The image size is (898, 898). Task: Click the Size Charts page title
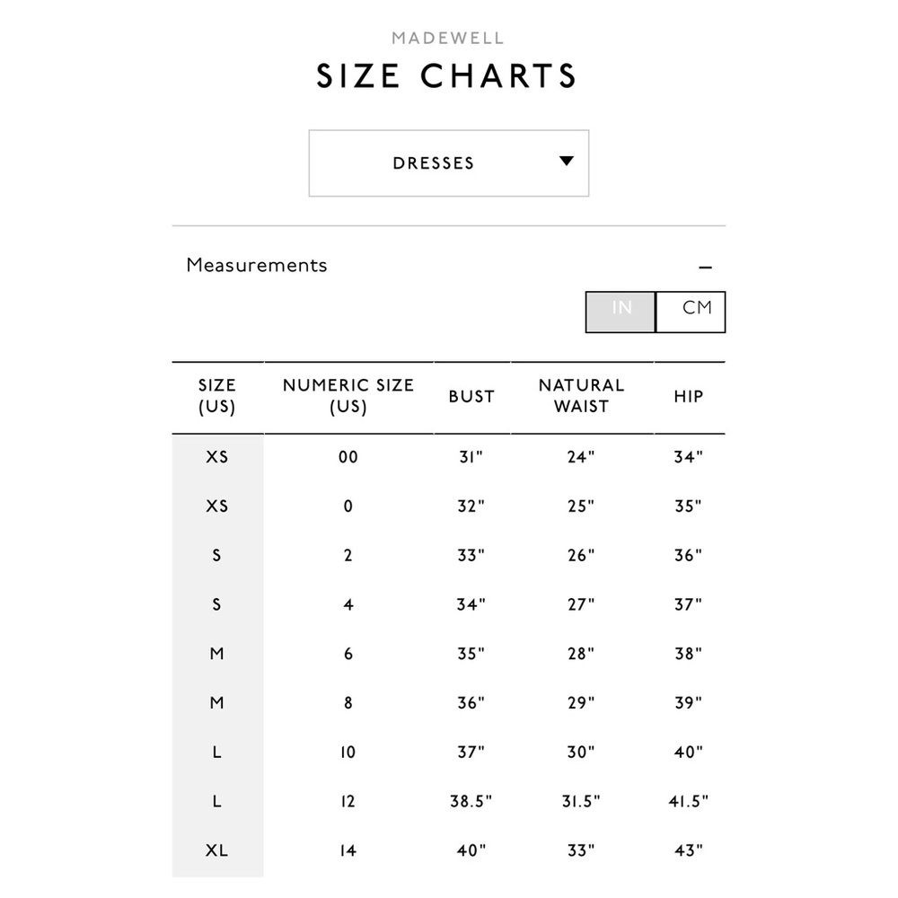click(447, 76)
